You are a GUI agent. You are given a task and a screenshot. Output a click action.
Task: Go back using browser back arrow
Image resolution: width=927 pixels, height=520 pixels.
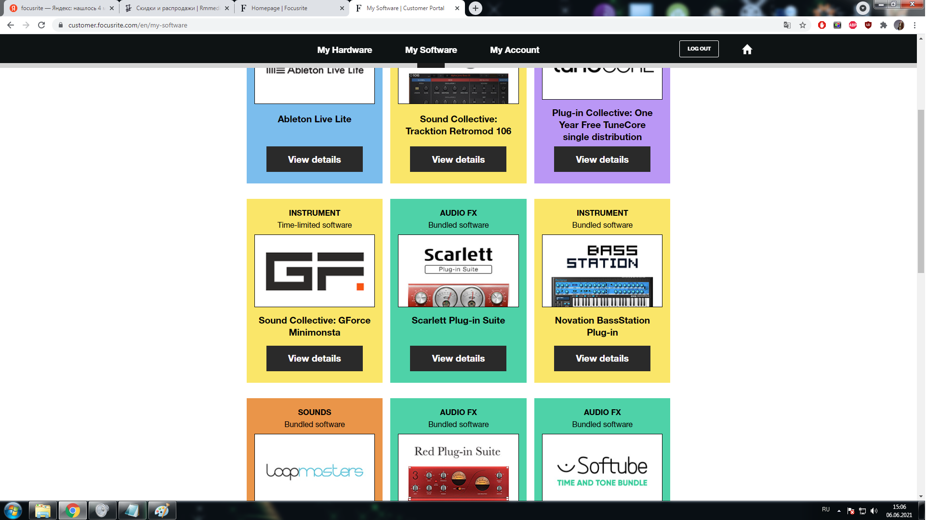point(11,25)
